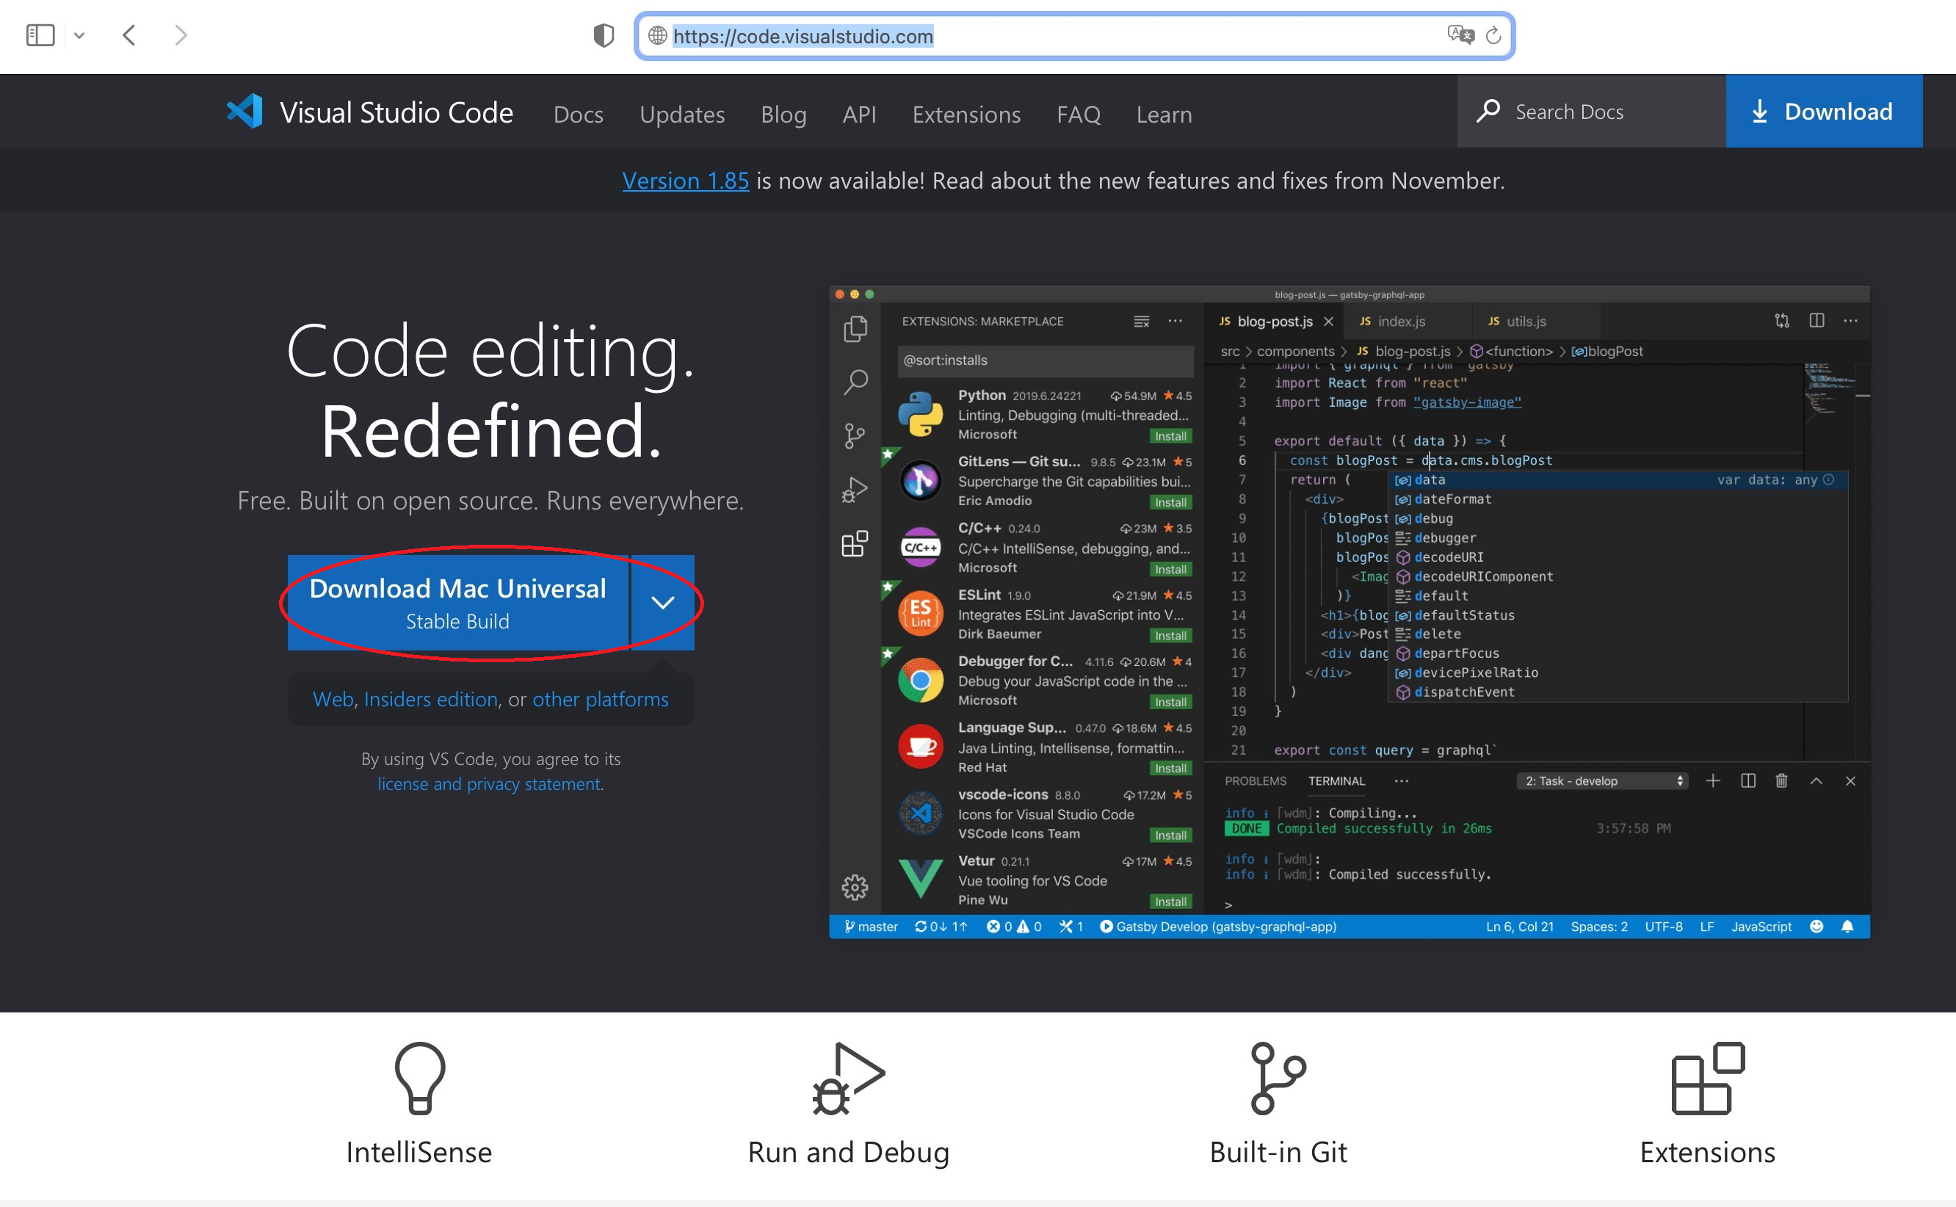This screenshot has height=1207, width=1956.
Task: Install the ESLint extension
Action: coord(1170,635)
